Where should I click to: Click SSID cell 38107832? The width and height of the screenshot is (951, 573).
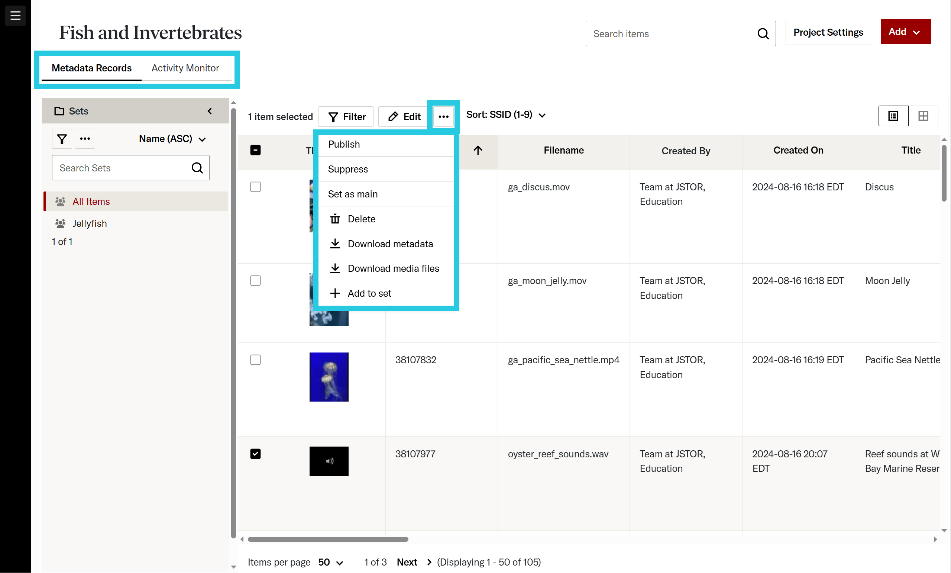tap(415, 360)
